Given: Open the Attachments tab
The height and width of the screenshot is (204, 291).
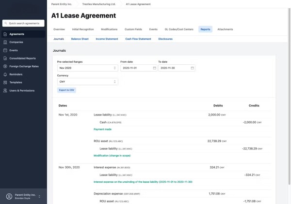Looking at the screenshot, I should pos(225,29).
